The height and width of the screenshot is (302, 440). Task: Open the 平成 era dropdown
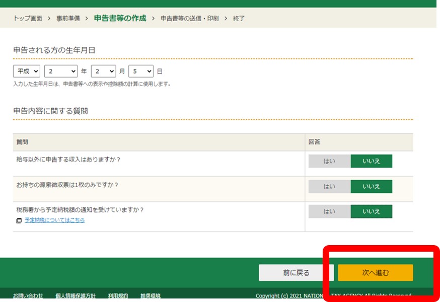tap(27, 71)
